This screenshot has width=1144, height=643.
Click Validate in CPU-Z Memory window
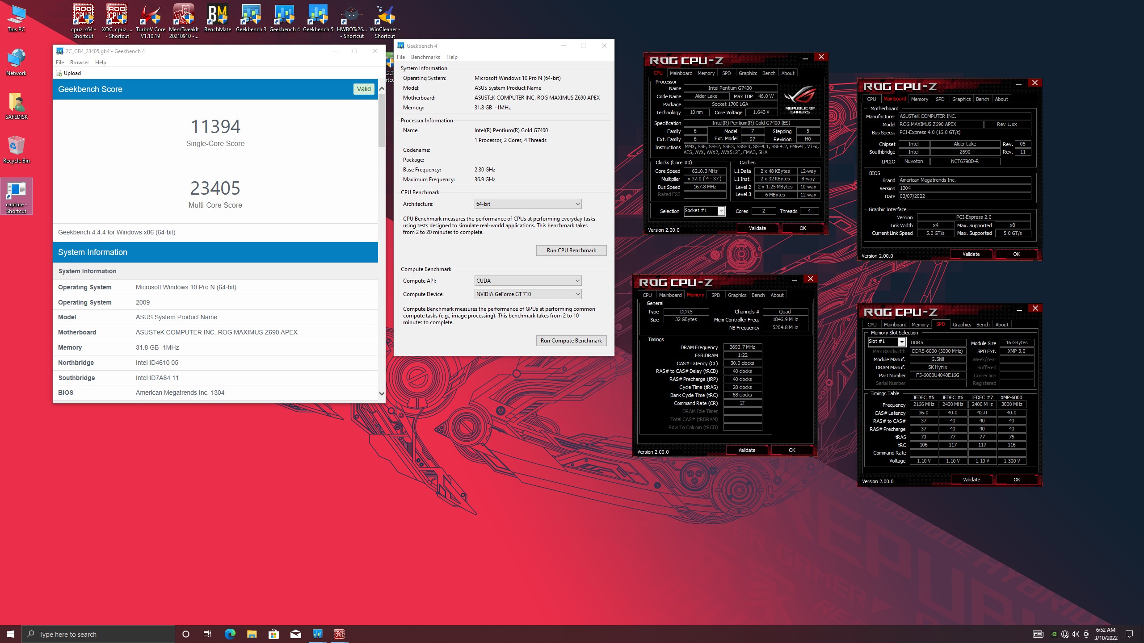(746, 450)
